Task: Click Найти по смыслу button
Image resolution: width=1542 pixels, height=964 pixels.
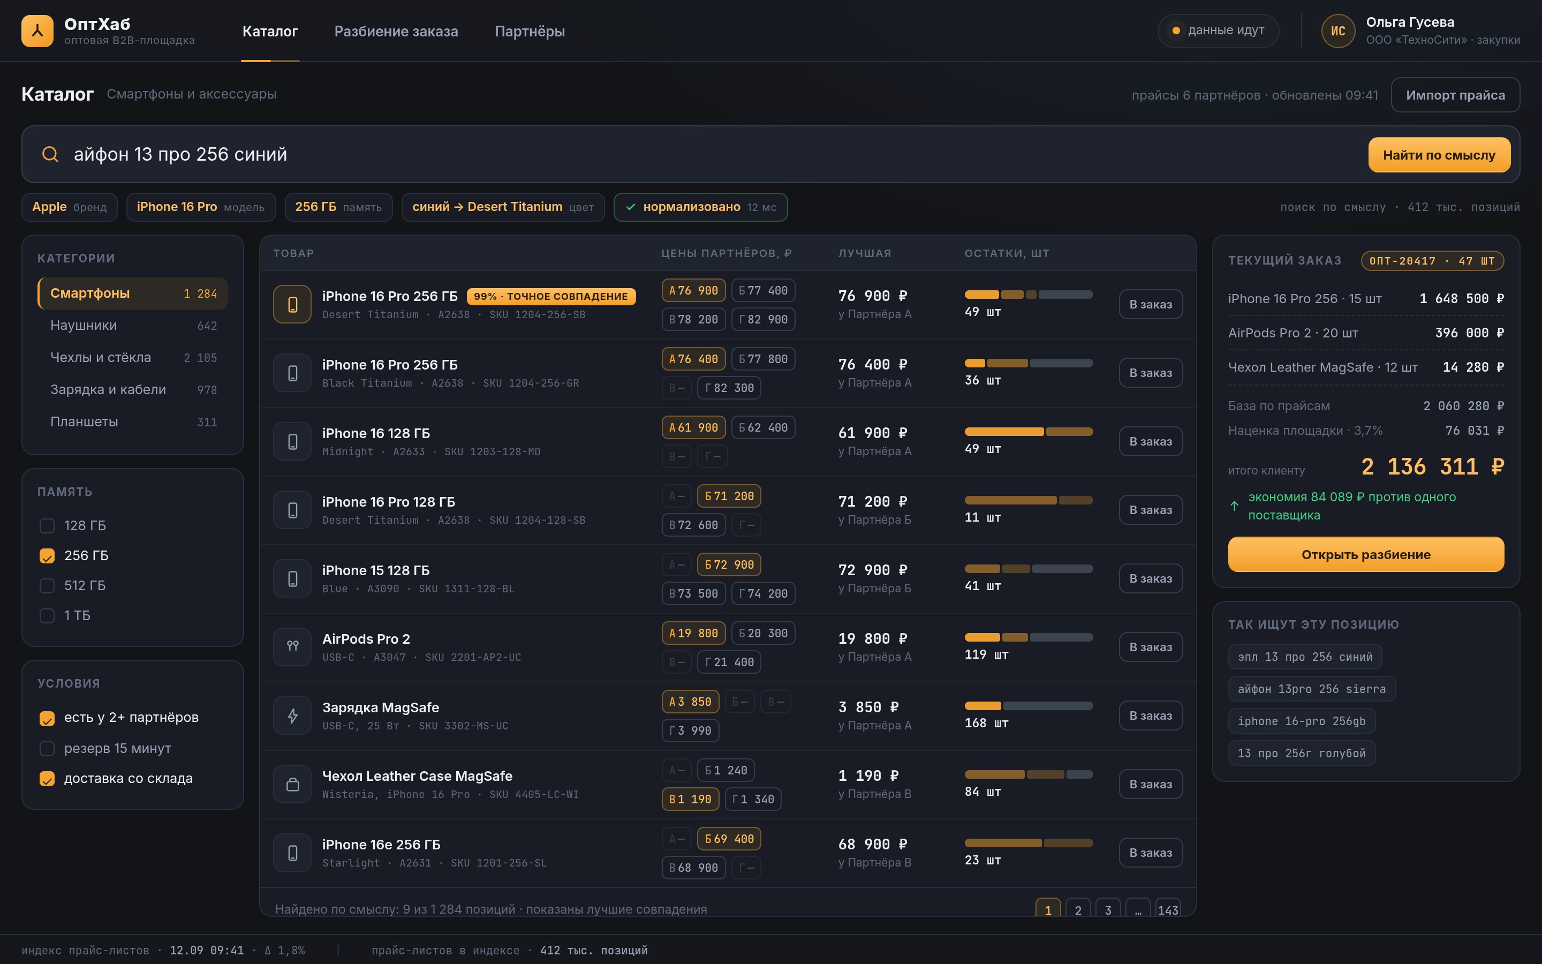Action: (1439, 155)
